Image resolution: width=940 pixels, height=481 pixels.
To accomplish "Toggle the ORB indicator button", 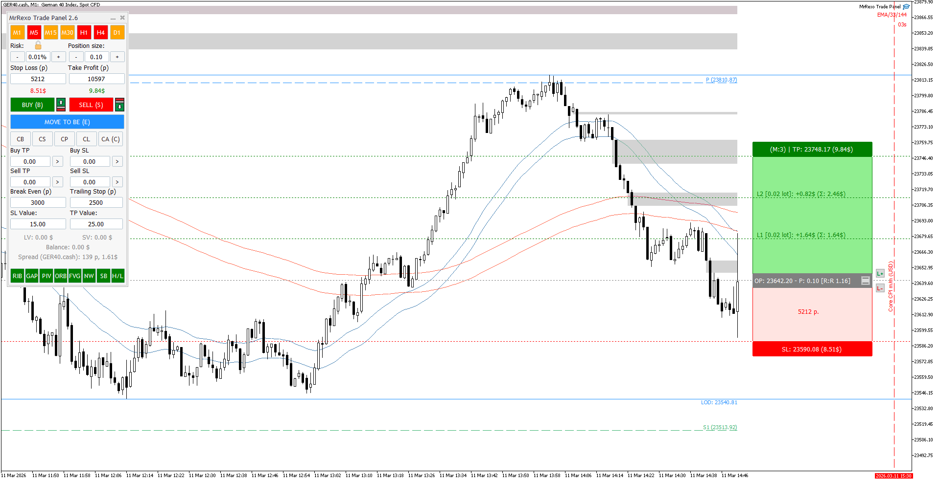I will point(61,276).
